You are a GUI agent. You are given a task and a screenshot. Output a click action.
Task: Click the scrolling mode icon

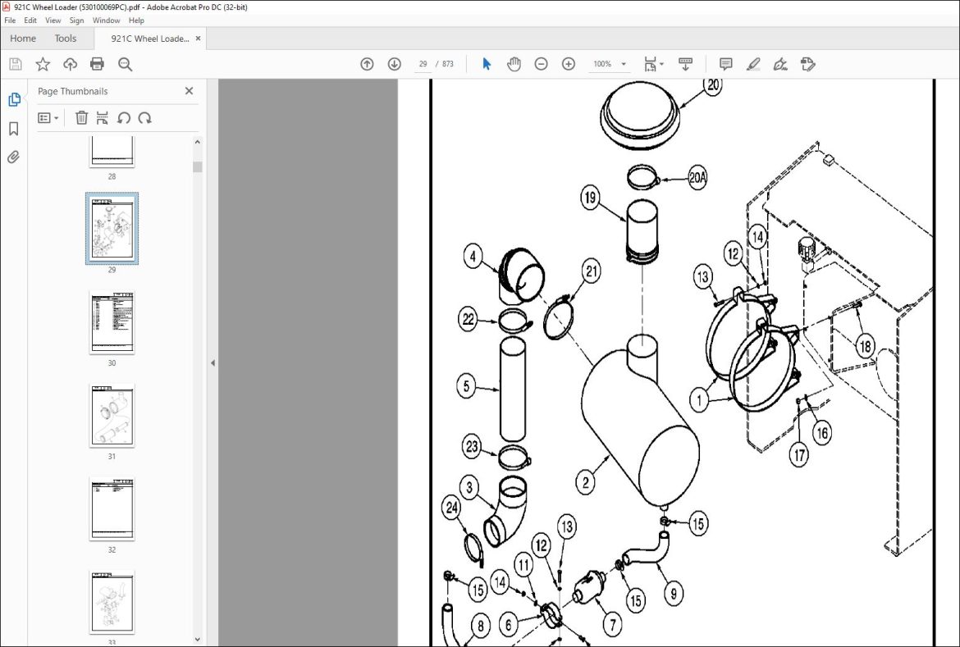[x=686, y=64]
